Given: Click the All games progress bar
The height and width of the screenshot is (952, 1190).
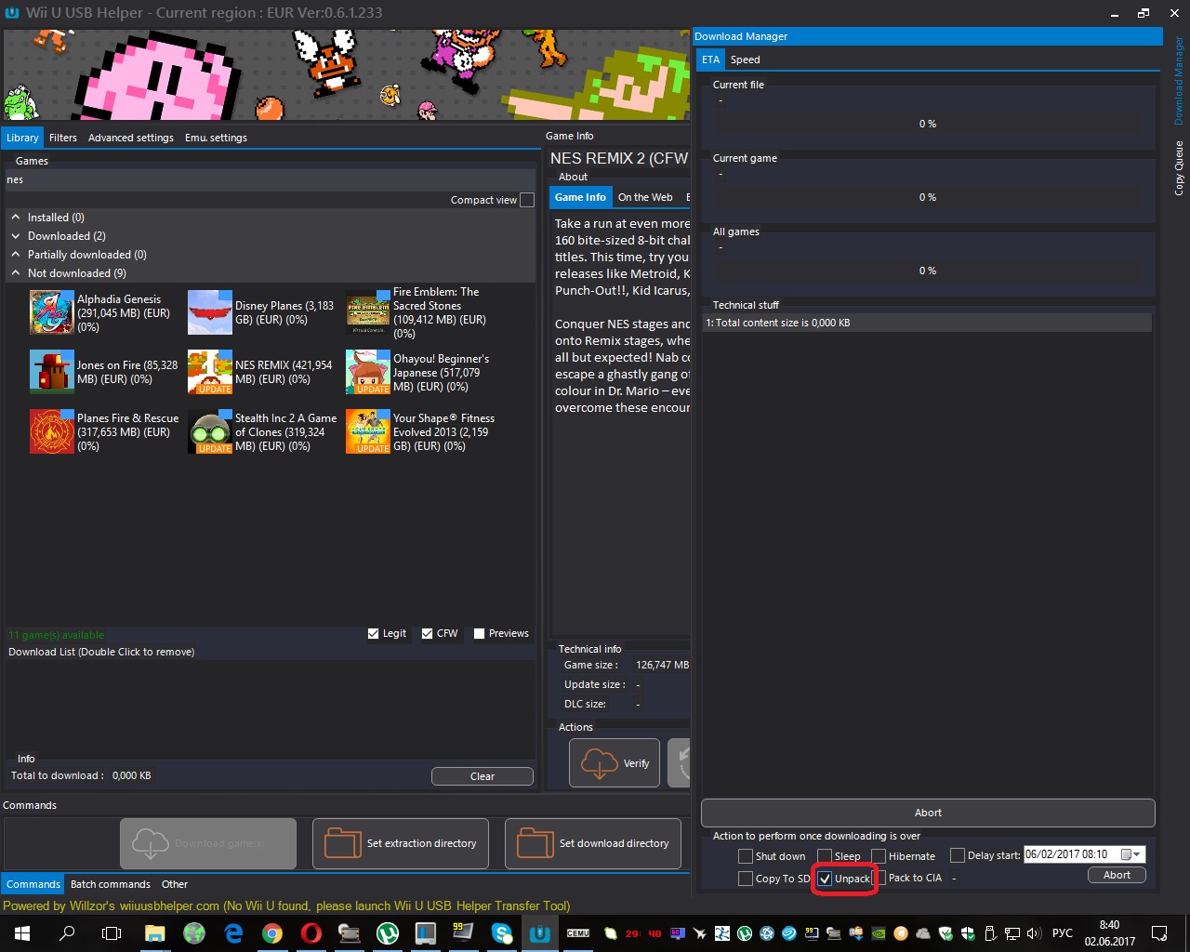Looking at the screenshot, I should point(928,271).
